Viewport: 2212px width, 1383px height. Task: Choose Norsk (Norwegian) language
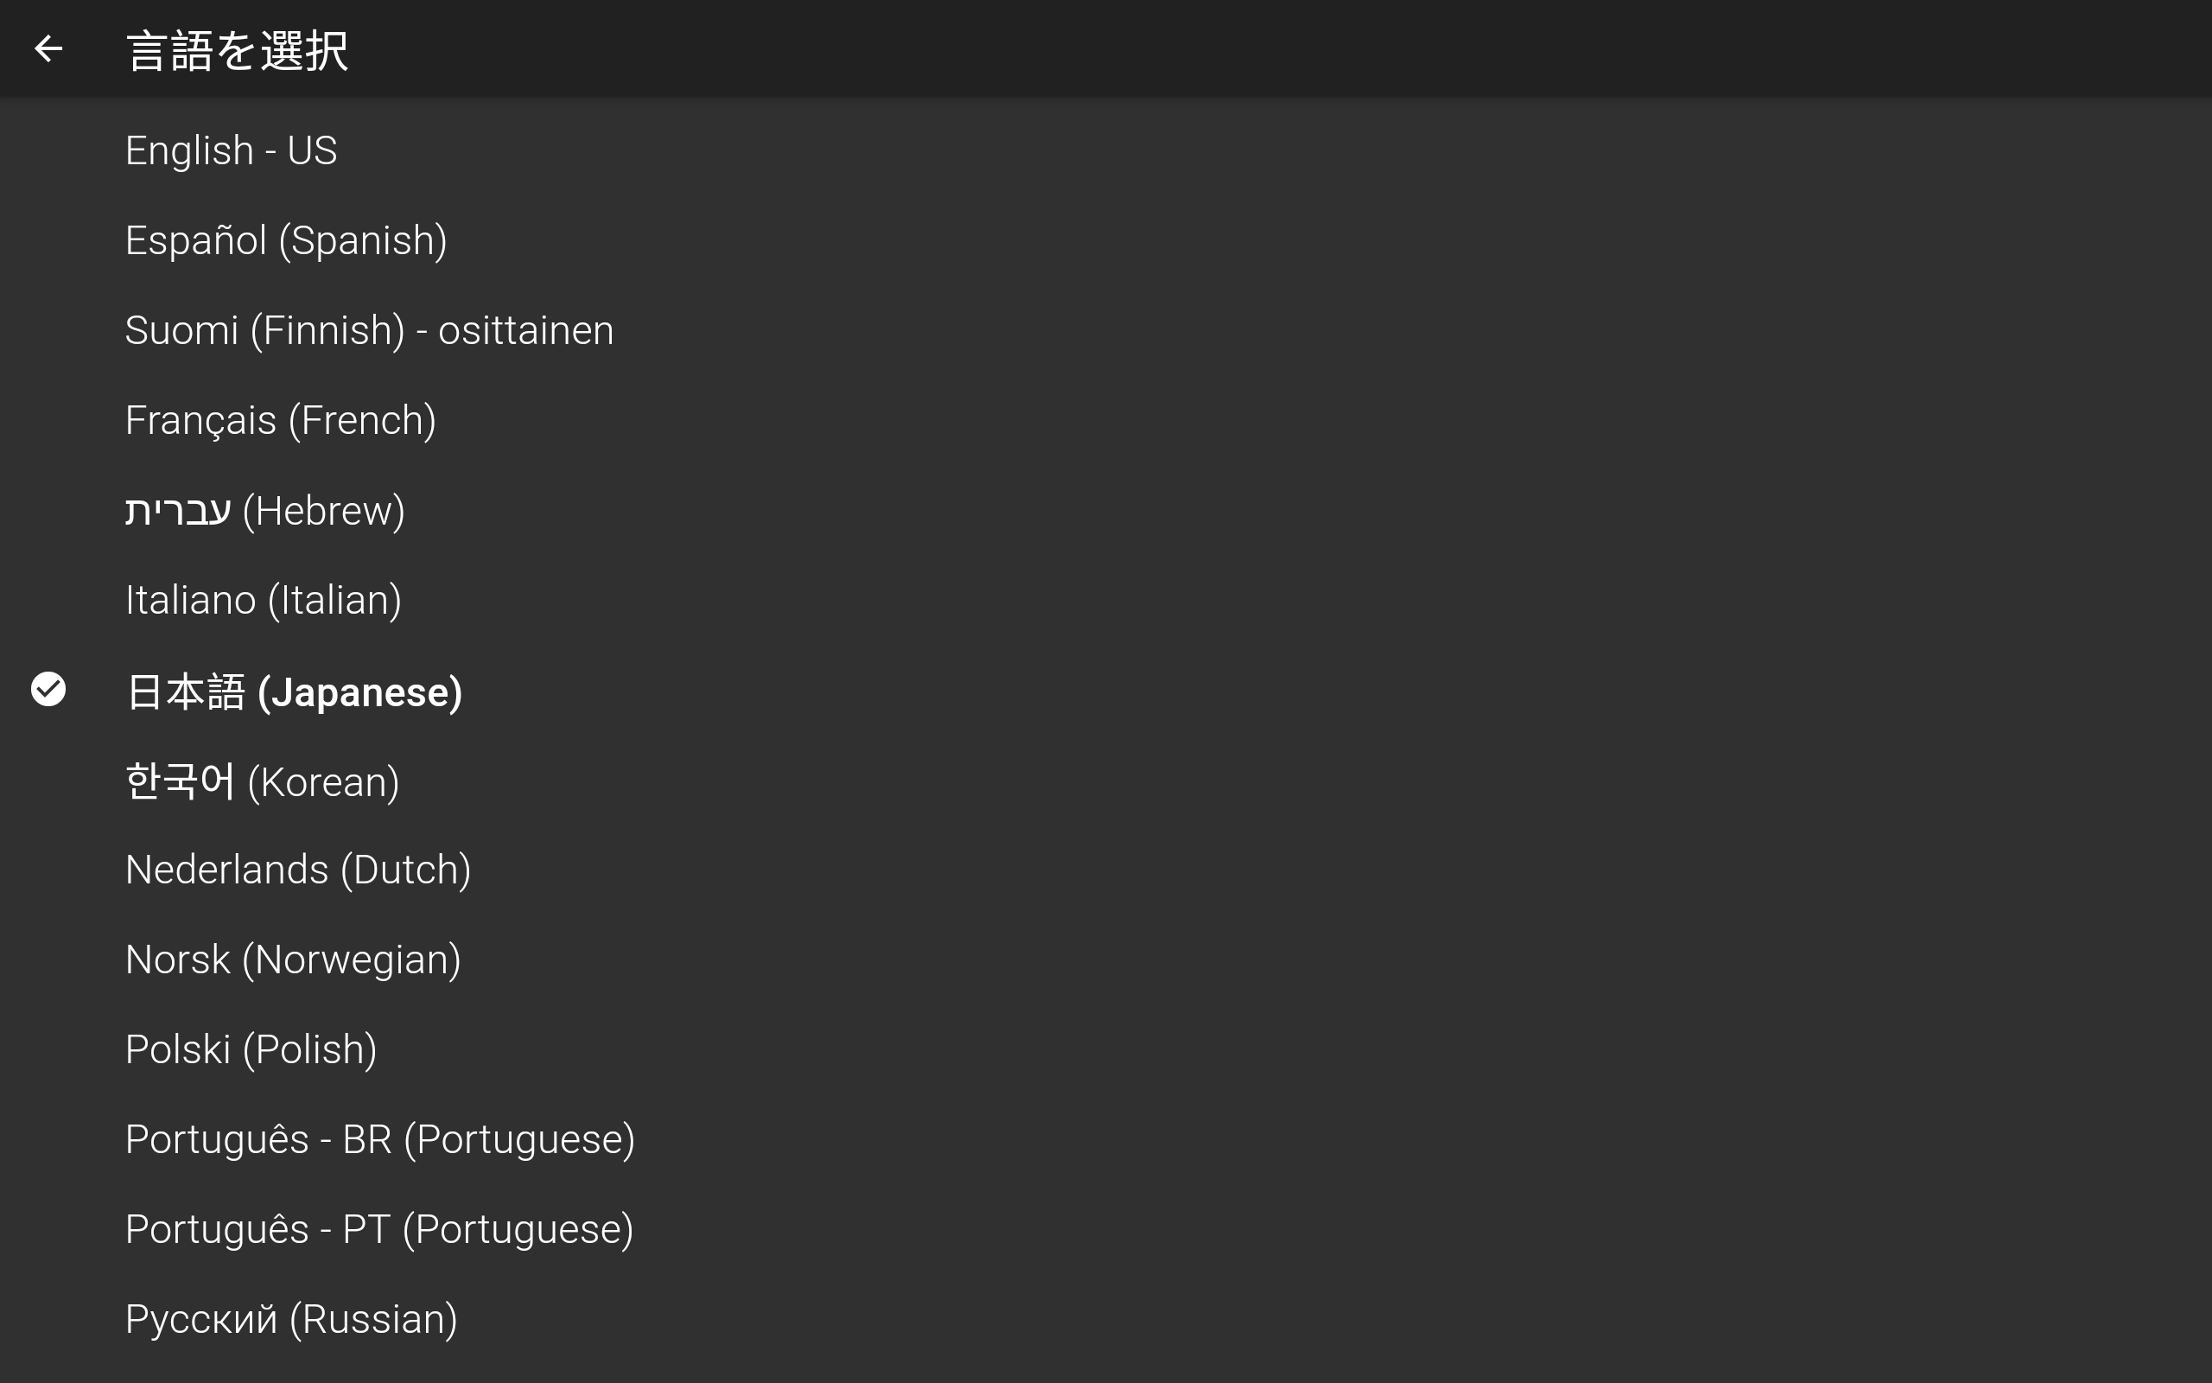click(1106, 959)
